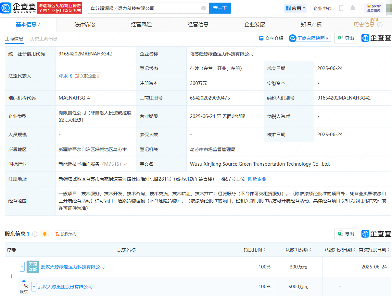This screenshot has width=392, height=296.
Task: Open the mobile phone app icon
Action: tap(341, 8)
